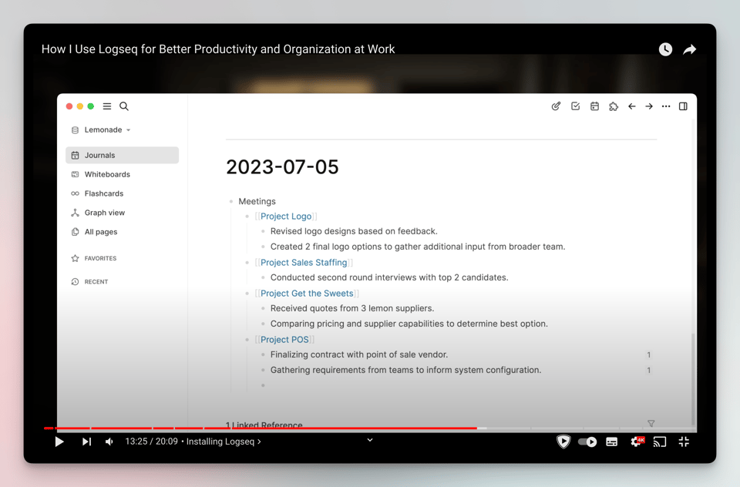Viewport: 740px width, 487px height.
Task: Toggle the autoplay switch
Action: tap(587, 442)
